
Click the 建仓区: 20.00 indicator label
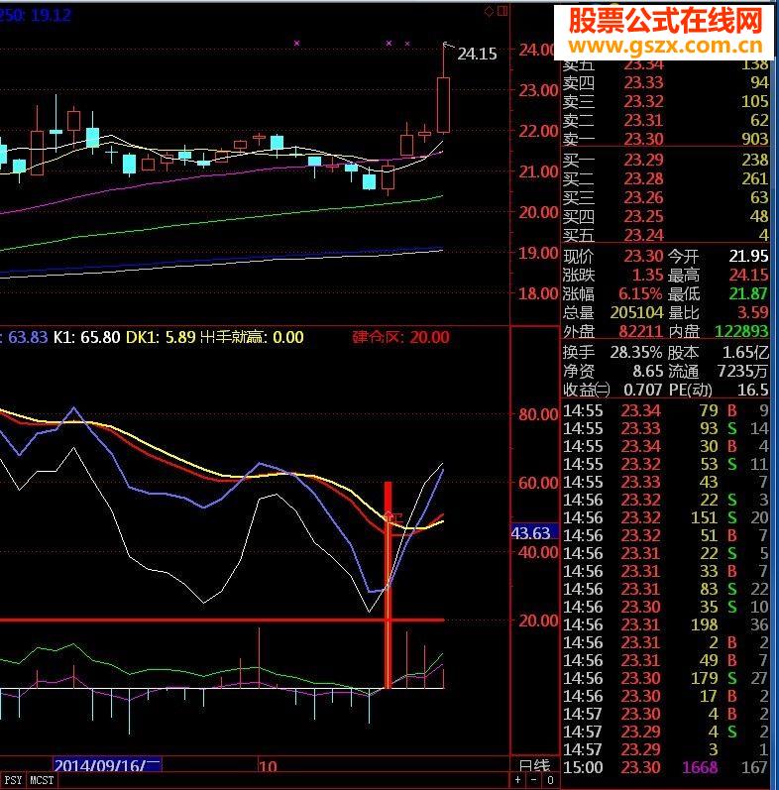pyautogui.click(x=400, y=337)
